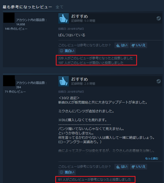The image size is (164, 183).
Task: Click first reviewer's product count 14,658
Action: click(x=20, y=24)
